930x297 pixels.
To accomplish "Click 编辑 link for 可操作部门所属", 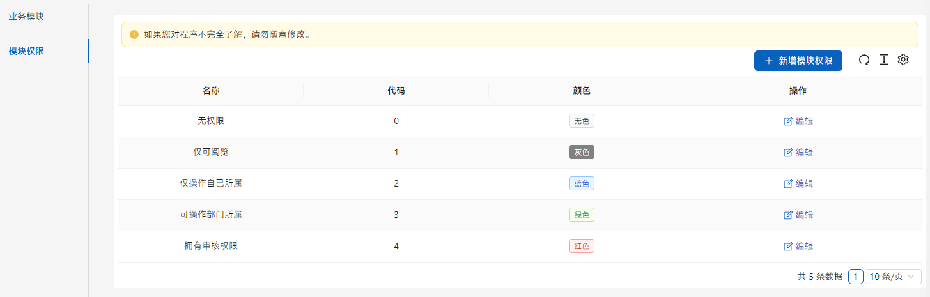I will coord(804,215).
